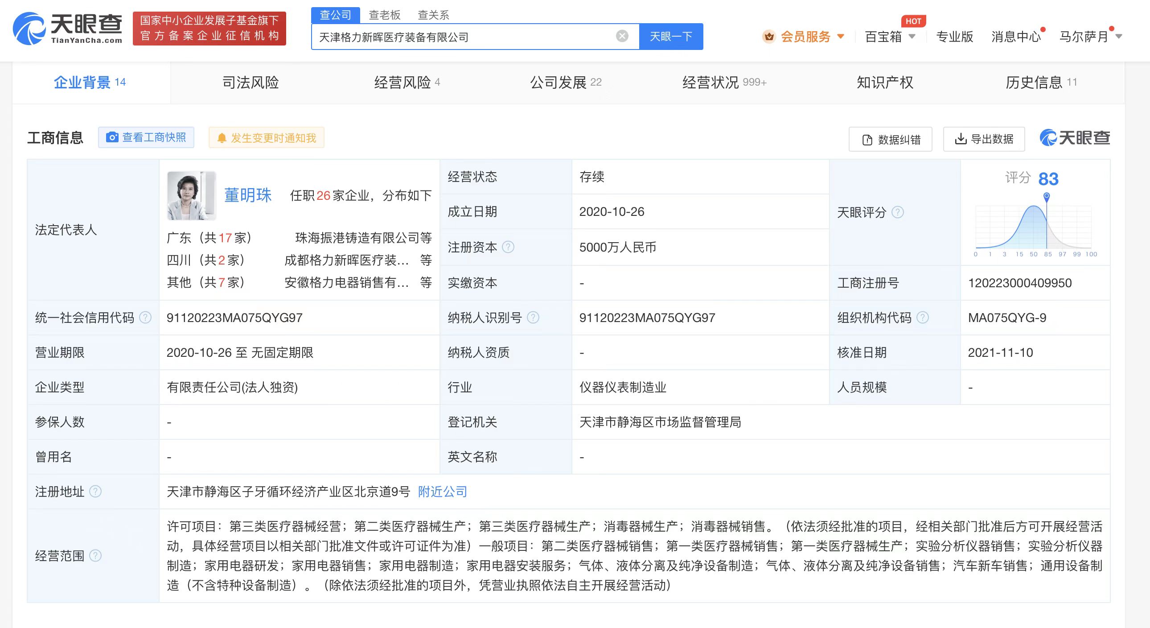Click 安徽格力电器销售有… company entry

coord(347,282)
